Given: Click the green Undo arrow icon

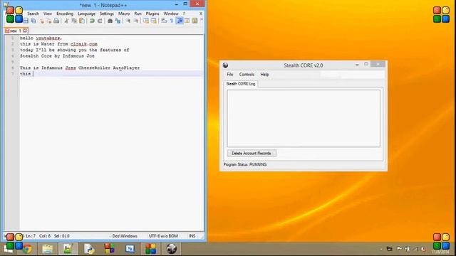Looking at the screenshot, I should pyautogui.click(x=92, y=21).
